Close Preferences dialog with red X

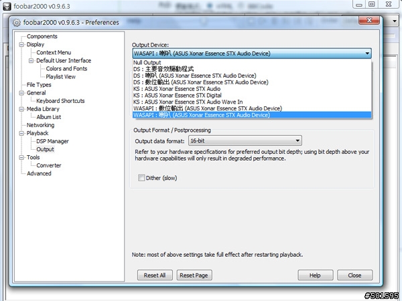pyautogui.click(x=369, y=20)
